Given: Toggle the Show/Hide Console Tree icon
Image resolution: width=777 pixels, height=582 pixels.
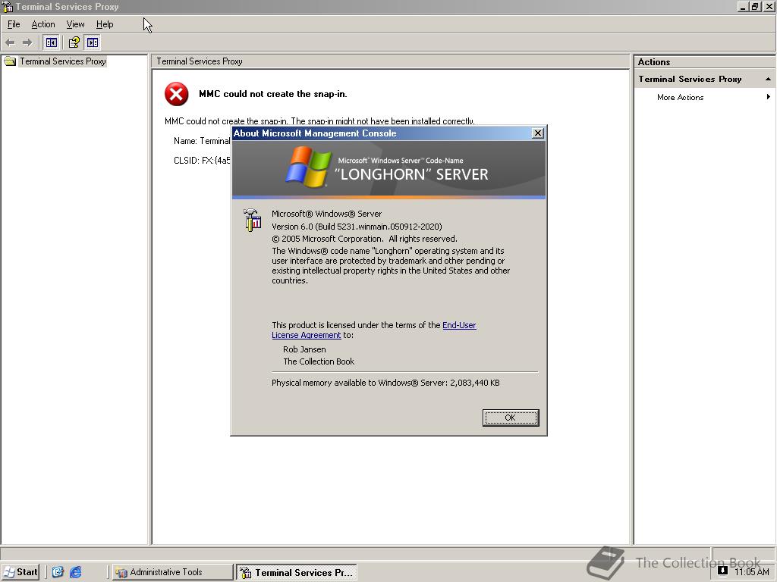Looking at the screenshot, I should pos(52,42).
